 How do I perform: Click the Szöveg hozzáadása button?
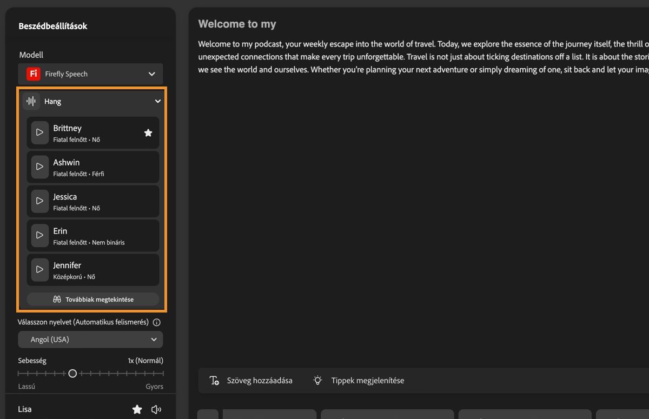pos(251,380)
